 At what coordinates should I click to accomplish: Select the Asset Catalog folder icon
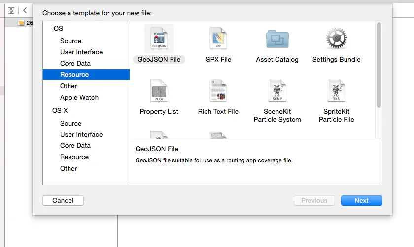click(x=277, y=39)
